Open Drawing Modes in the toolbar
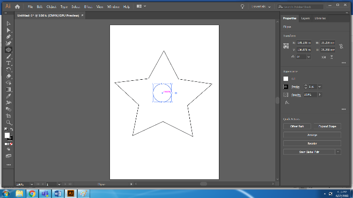This screenshot has height=198, width=353. tap(9, 149)
